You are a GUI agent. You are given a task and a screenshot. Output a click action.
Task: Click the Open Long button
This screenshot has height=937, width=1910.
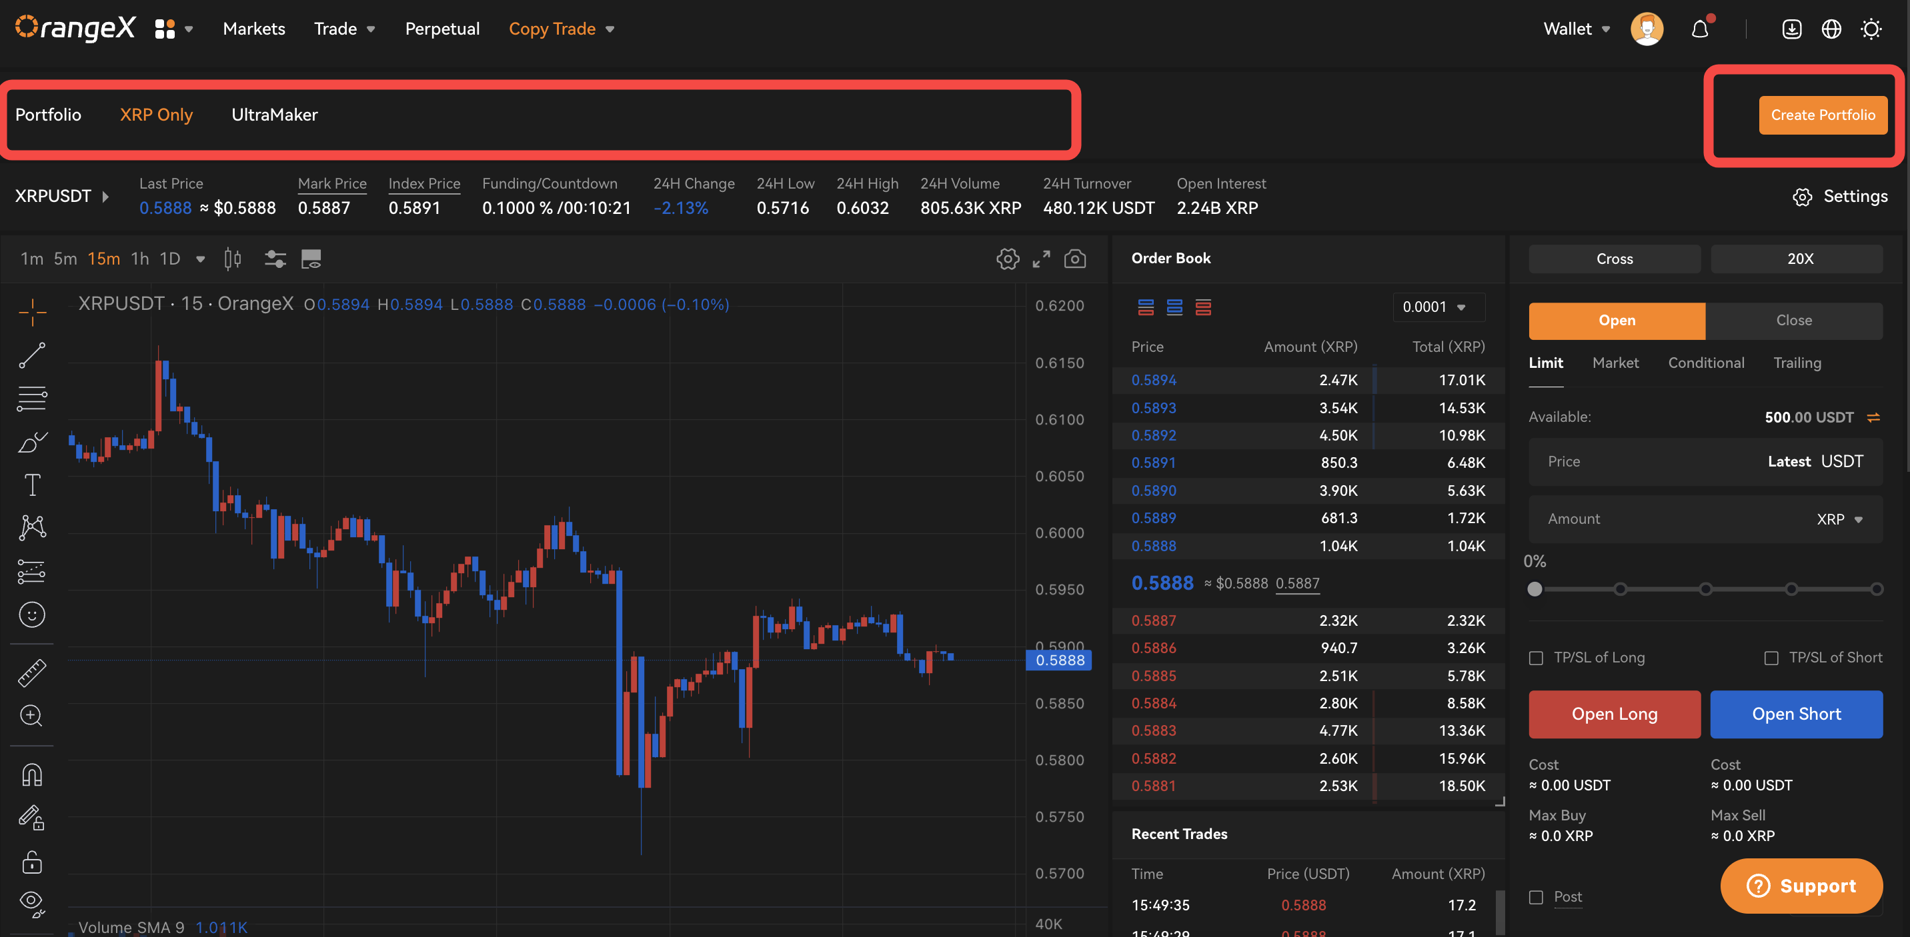point(1614,714)
